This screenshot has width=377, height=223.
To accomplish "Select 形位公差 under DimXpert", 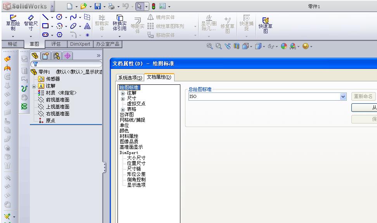I will 136,174.
